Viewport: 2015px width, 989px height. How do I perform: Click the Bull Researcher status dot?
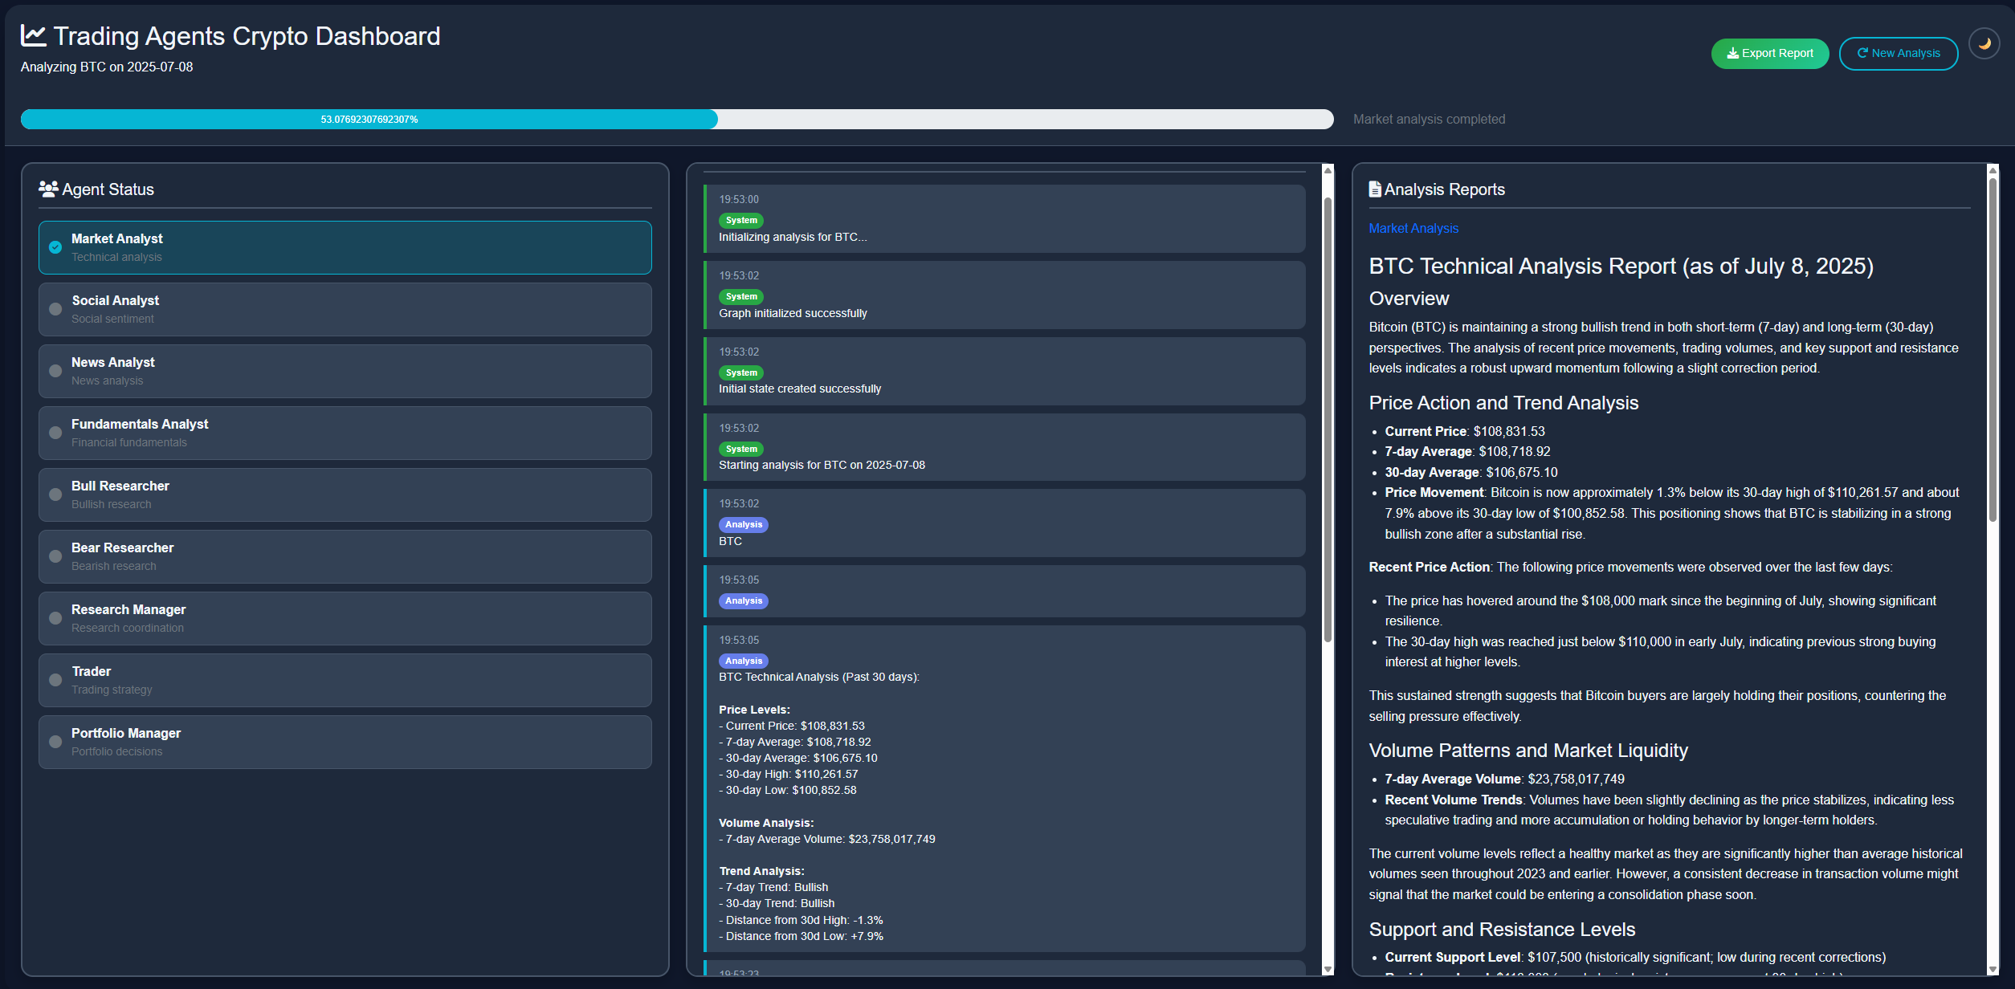tap(55, 494)
